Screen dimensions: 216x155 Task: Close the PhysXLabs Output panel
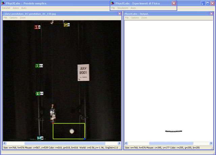211,14
